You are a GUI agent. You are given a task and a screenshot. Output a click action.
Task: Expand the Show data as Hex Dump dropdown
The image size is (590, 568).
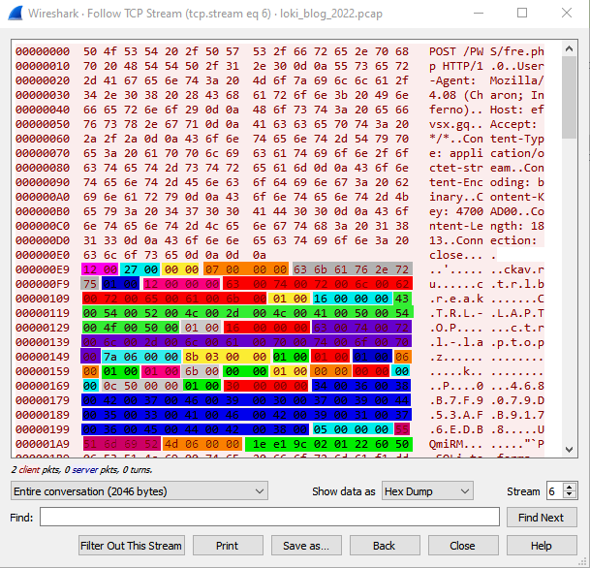coord(427,491)
